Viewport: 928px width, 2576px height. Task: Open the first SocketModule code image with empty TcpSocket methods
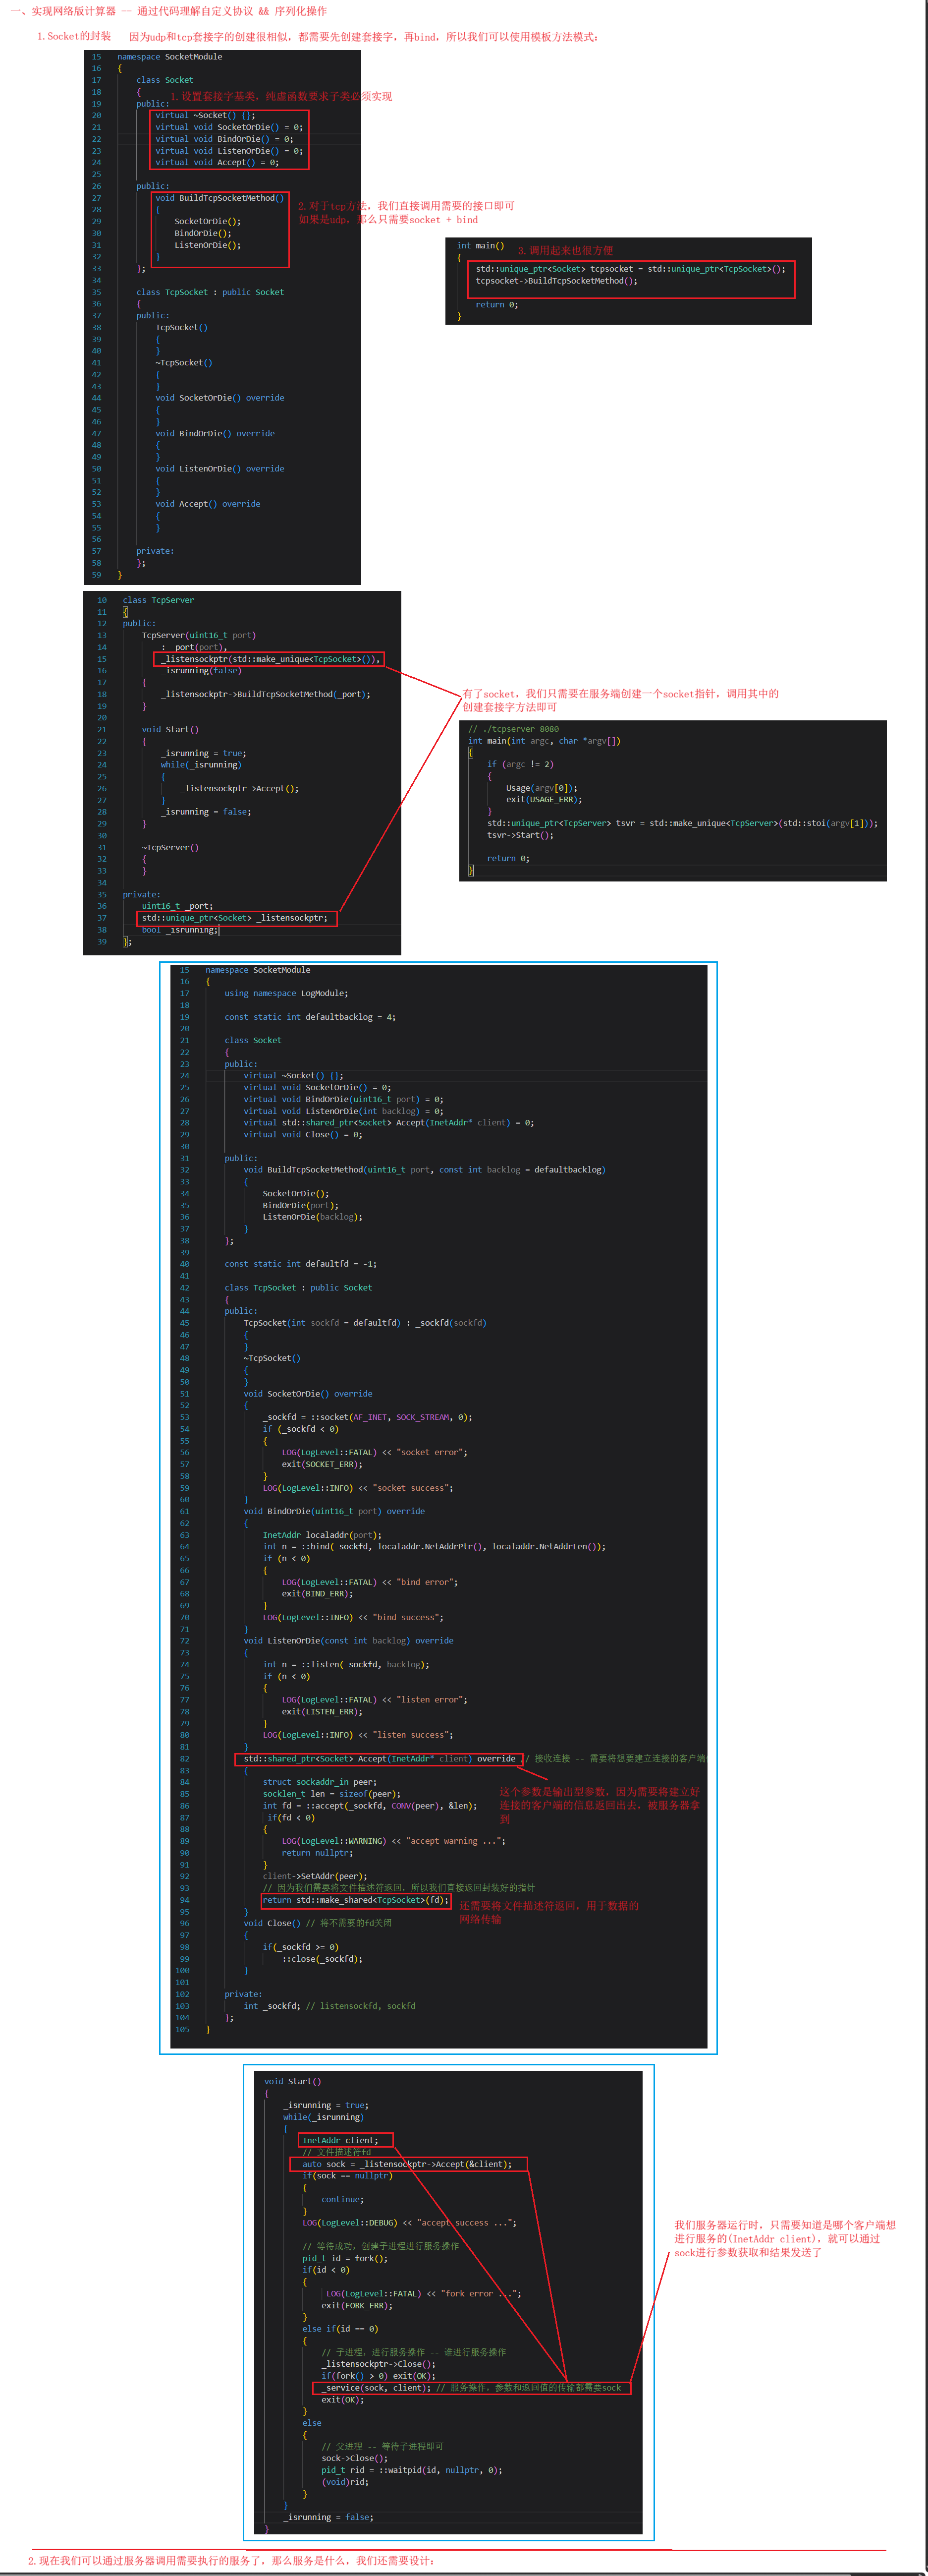click(x=223, y=317)
